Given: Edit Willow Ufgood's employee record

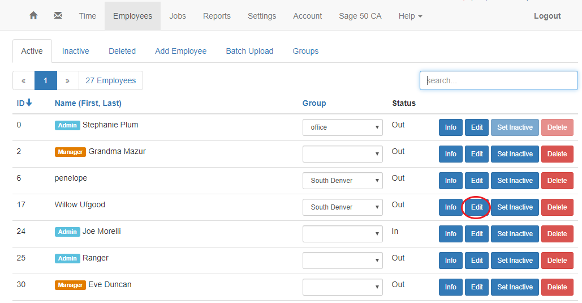Looking at the screenshot, I should [477, 207].
